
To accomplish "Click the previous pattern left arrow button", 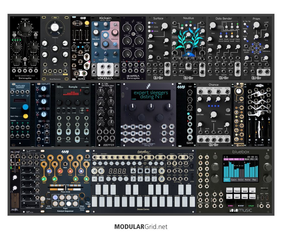I will (94, 171).
